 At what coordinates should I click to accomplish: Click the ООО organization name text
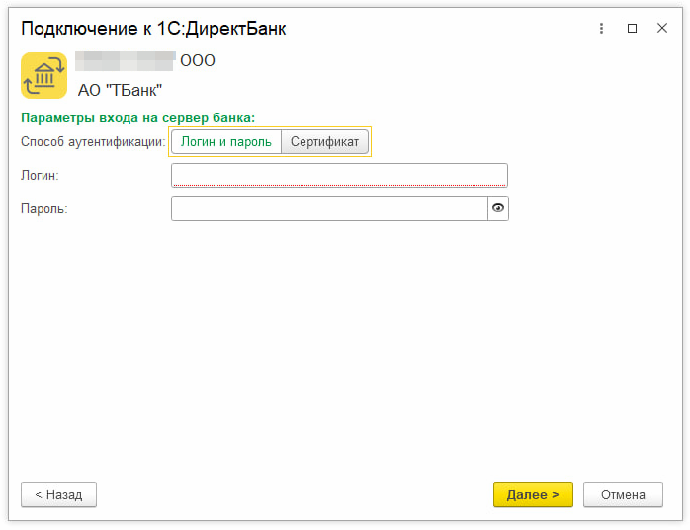(198, 60)
